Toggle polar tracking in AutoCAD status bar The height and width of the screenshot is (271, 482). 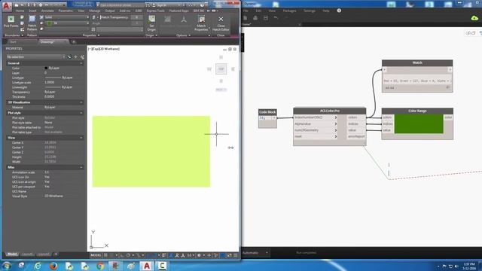coord(128,255)
